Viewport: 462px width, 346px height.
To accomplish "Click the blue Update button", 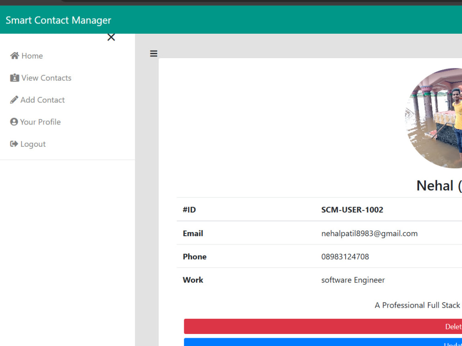I will click(x=323, y=342).
